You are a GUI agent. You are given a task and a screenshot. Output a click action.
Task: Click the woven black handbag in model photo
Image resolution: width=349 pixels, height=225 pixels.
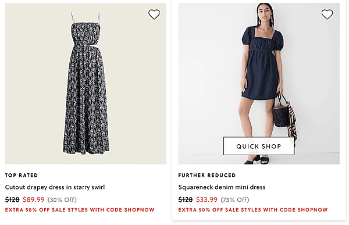tap(281, 112)
